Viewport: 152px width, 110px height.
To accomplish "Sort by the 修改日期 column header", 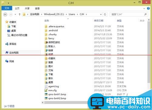I will point(98,21).
